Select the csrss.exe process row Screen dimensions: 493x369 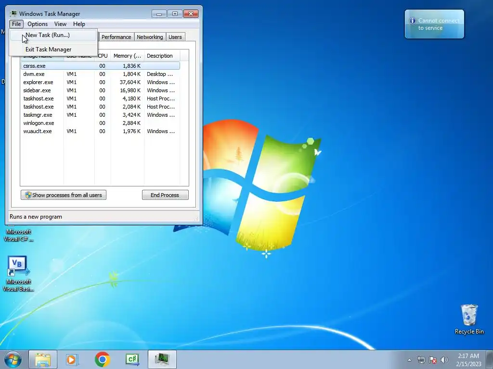click(100, 66)
